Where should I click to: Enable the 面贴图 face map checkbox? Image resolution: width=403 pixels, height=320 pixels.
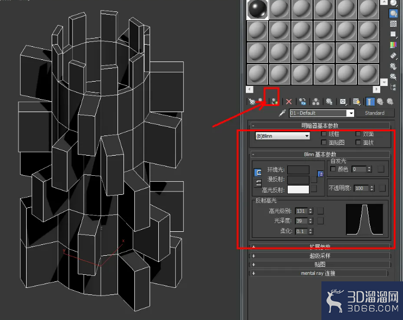pyautogui.click(x=324, y=142)
